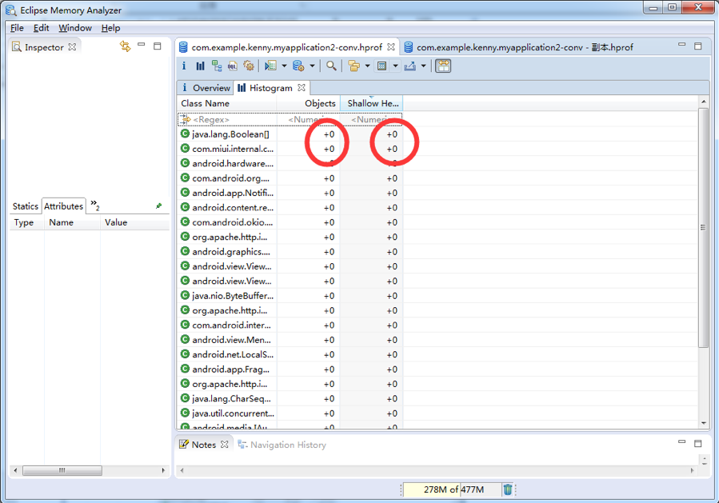Show hidden Inspector tabs chevron
This screenshot has height=503, width=719.
click(x=95, y=205)
